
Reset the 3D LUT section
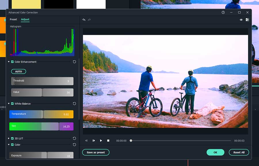[x=75, y=138]
